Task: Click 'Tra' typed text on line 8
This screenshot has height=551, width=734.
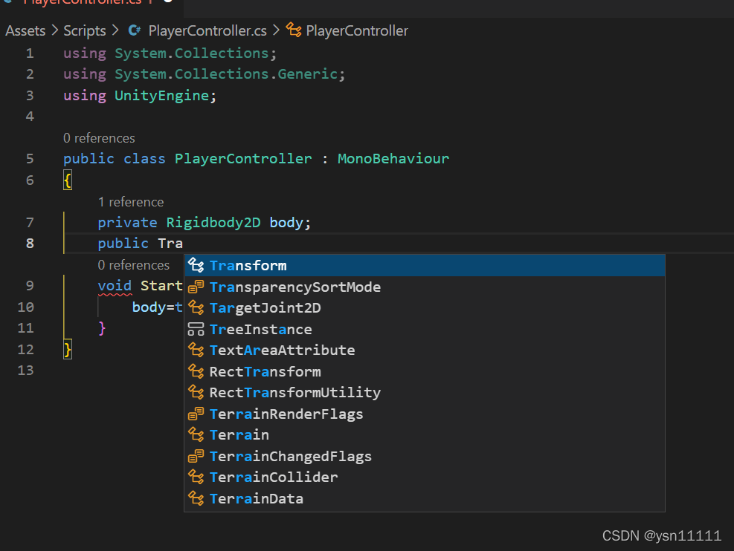Action: coord(170,244)
